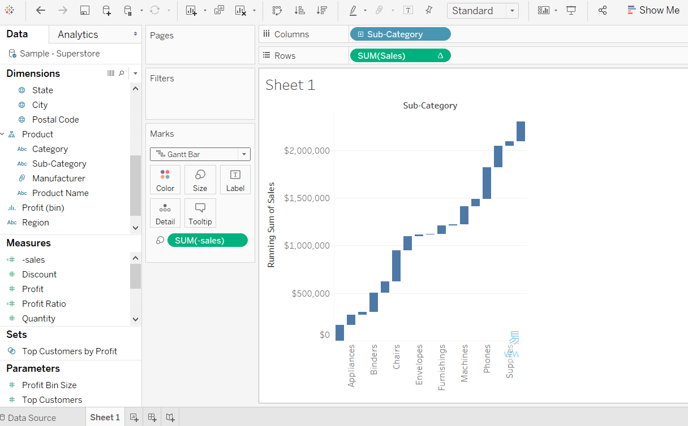The width and height of the screenshot is (688, 426).
Task: Click the Sub-Category pill on Columns
Action: 401,34
